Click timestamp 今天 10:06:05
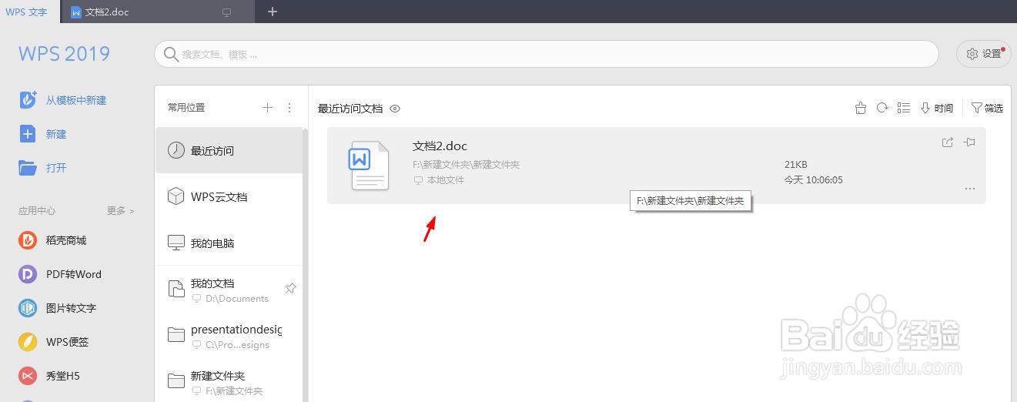The image size is (1017, 402). point(814,180)
